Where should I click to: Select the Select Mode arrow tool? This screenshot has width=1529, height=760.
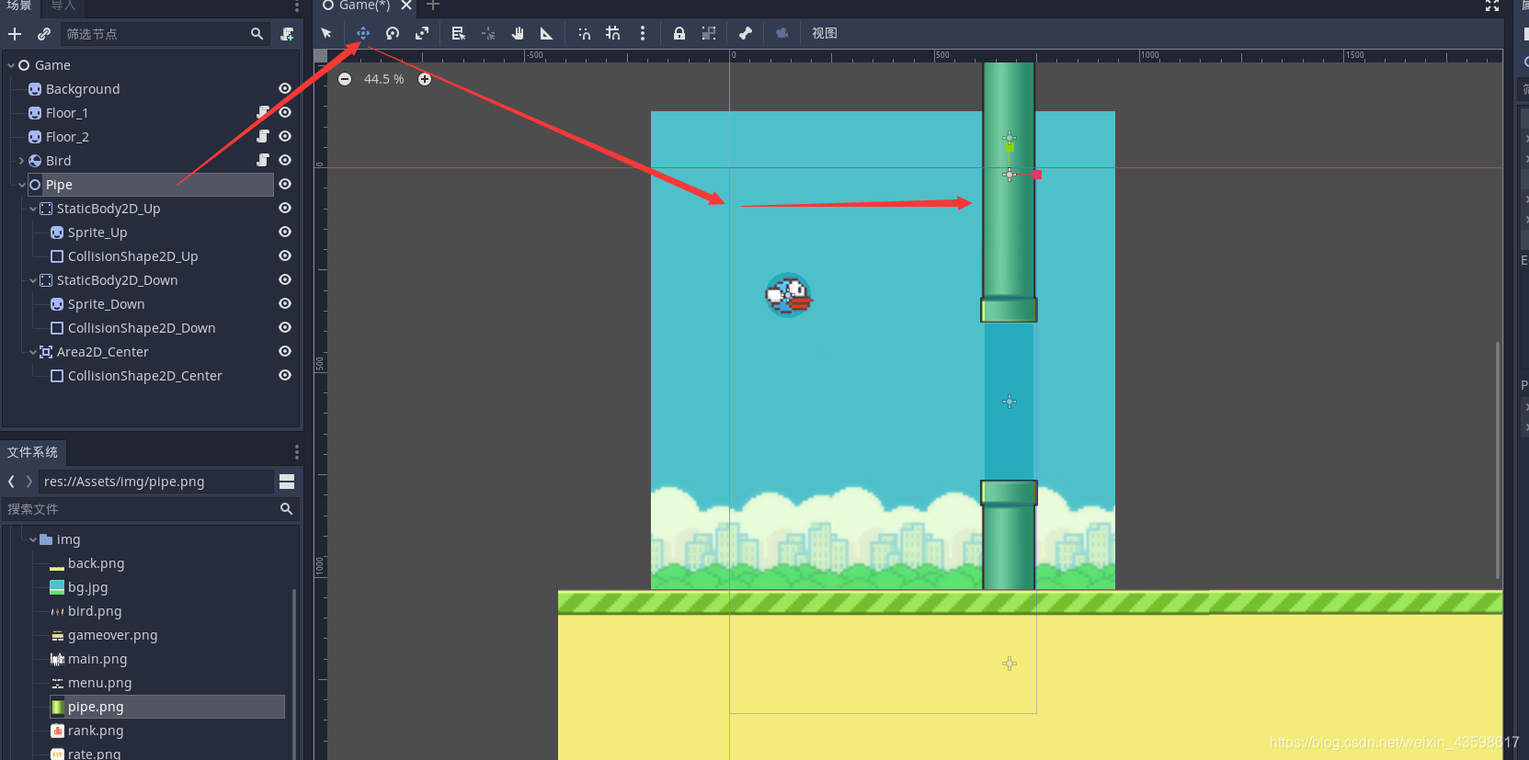tap(326, 33)
